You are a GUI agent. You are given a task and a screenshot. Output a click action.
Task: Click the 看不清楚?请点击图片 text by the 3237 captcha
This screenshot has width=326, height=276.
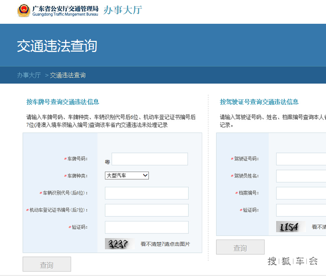pyautogui.click(x=165, y=244)
